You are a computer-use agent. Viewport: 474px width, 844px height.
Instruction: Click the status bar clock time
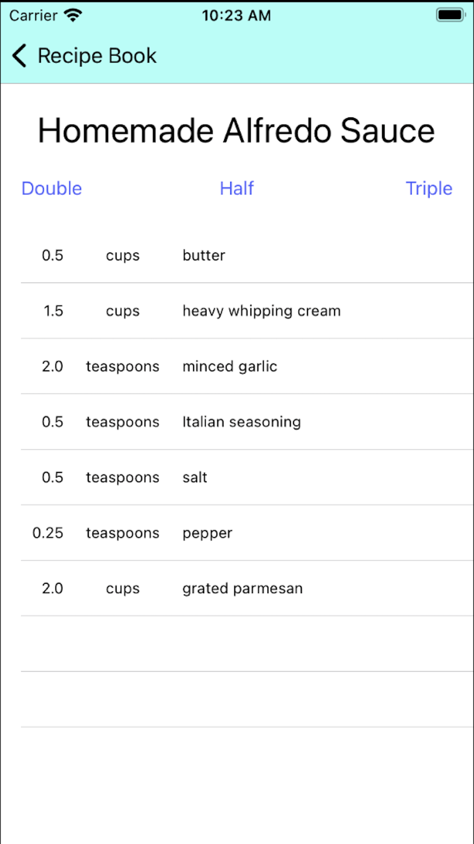[237, 15]
